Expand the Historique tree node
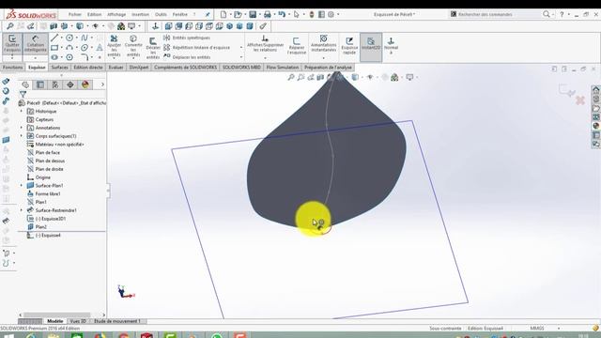The width and height of the screenshot is (601, 338). 22,111
